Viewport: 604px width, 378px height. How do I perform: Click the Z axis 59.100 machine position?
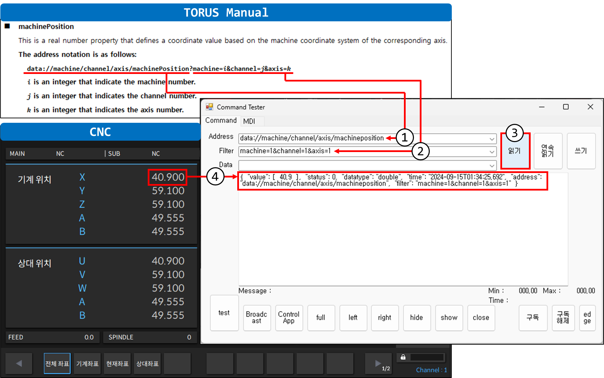click(168, 204)
